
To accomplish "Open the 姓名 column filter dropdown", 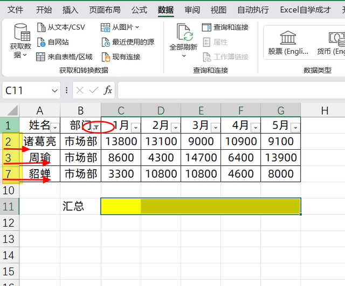I will (x=55, y=128).
